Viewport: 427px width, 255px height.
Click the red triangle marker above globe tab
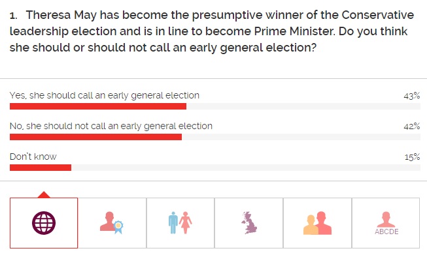pos(44,194)
